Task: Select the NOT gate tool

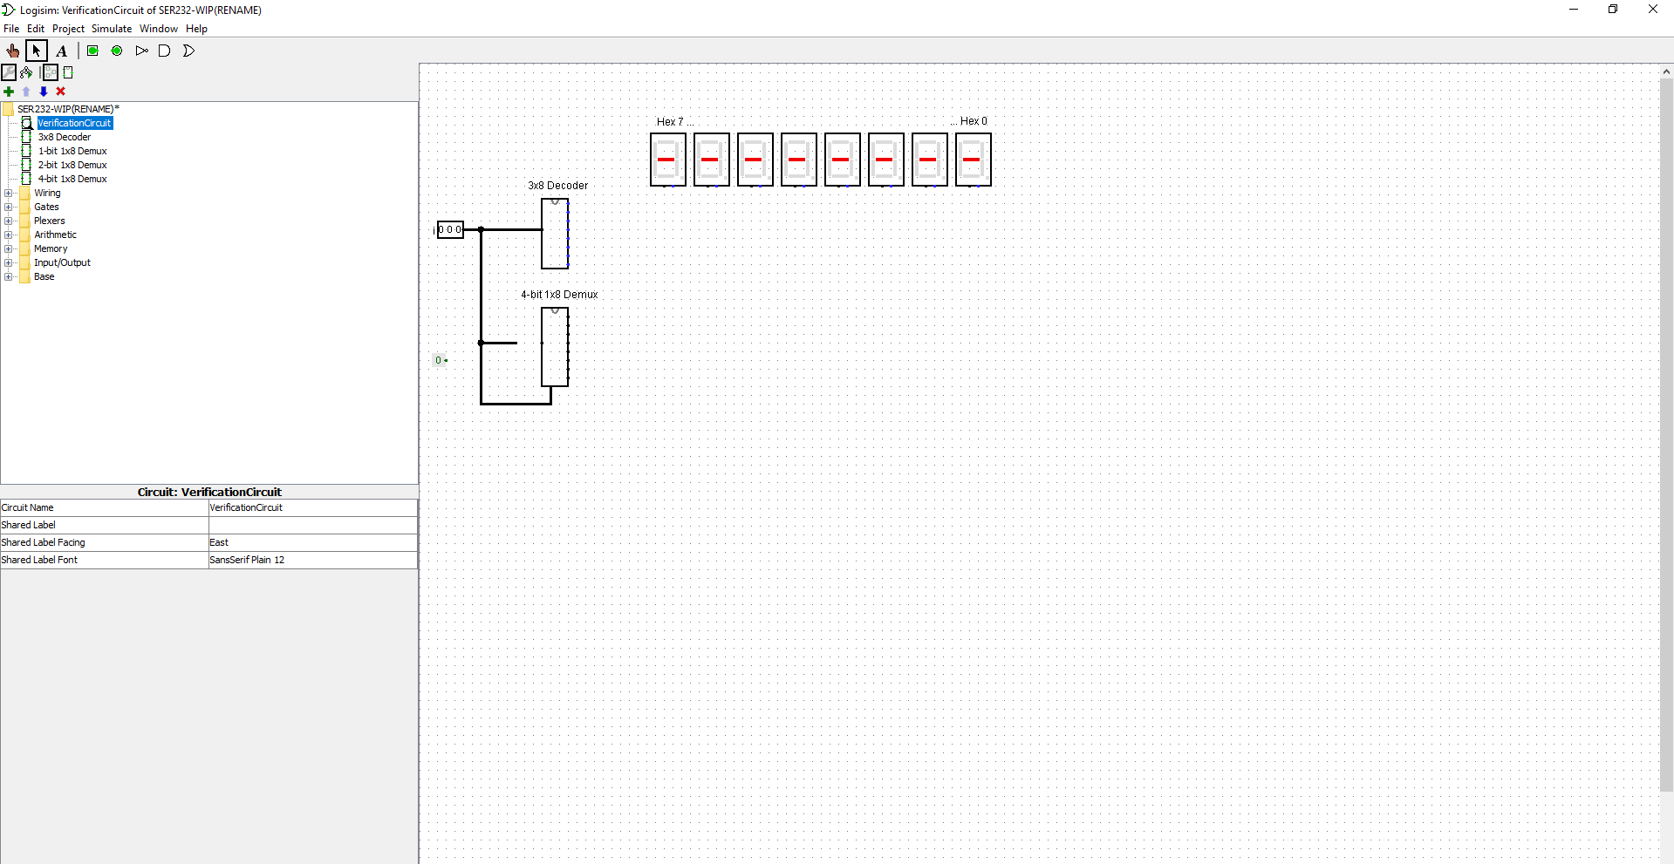Action: 142,51
